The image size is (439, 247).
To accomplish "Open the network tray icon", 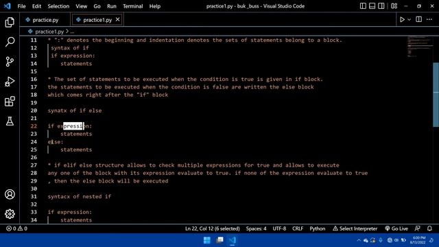I will (x=390, y=240).
